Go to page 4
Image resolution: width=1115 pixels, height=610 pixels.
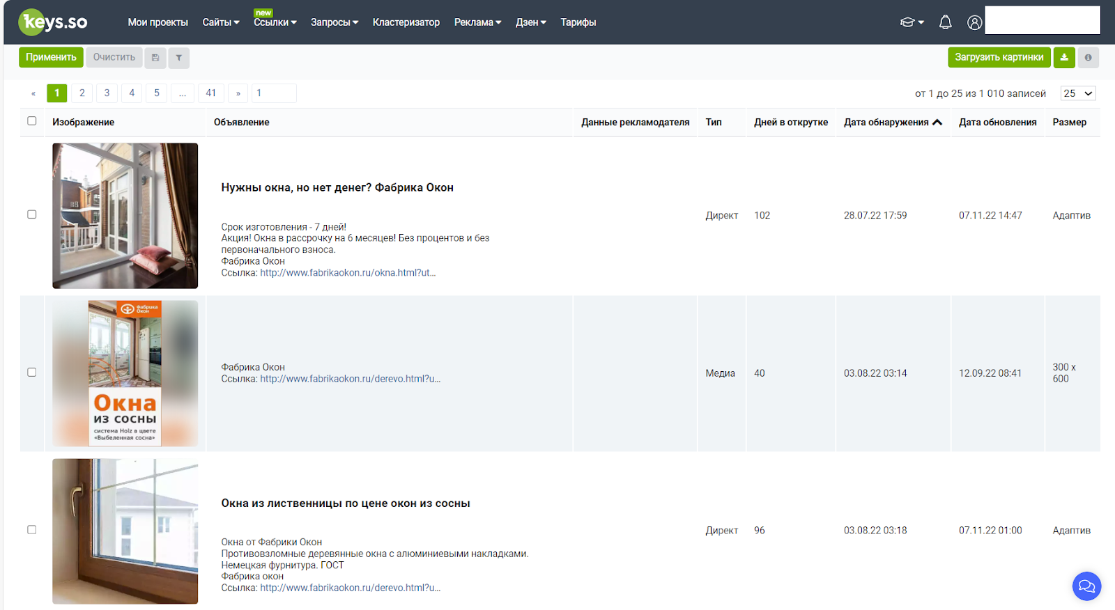click(x=132, y=93)
